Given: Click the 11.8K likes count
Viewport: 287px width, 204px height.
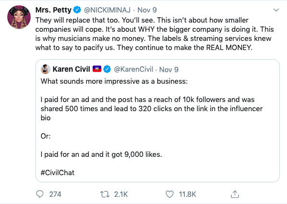Looking at the screenshot, I should (188, 194).
